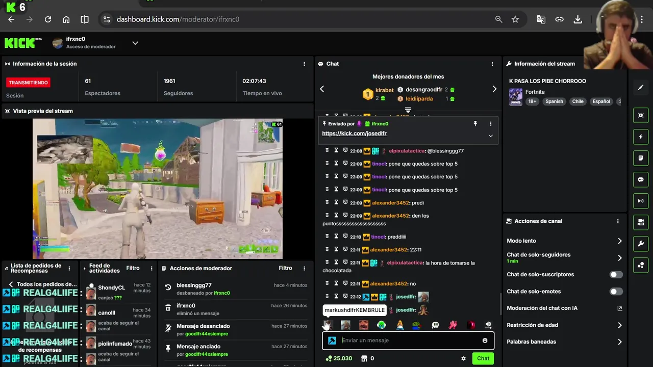Click the skull emote in the quick-emote row

click(435, 325)
